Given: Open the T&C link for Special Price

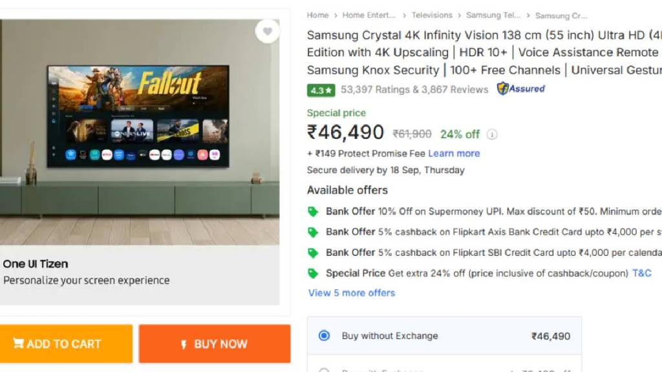Looking at the screenshot, I should click(x=642, y=273).
